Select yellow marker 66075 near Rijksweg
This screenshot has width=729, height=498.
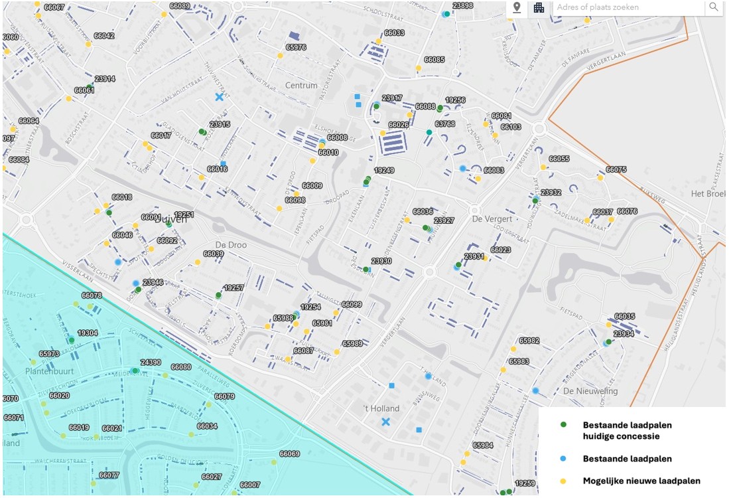point(600,178)
